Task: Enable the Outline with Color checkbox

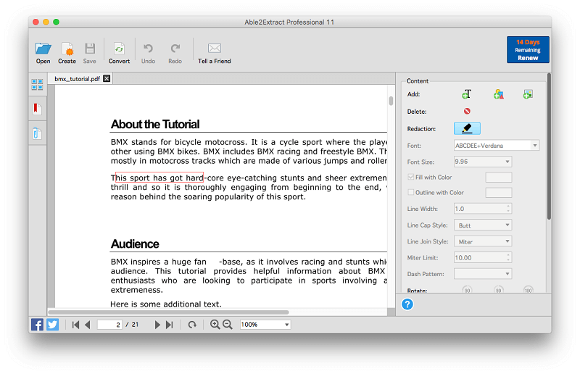Action: tap(410, 192)
